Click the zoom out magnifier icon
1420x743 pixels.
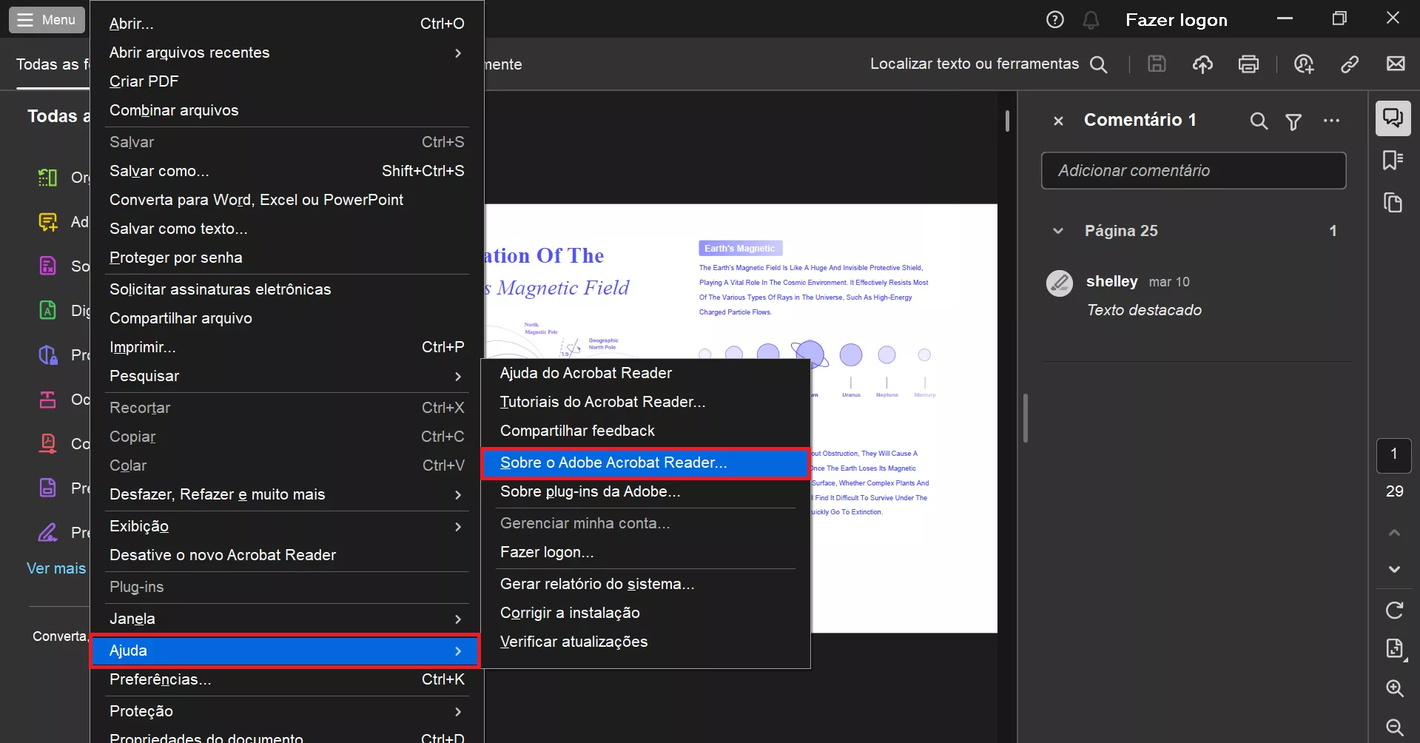click(x=1394, y=727)
